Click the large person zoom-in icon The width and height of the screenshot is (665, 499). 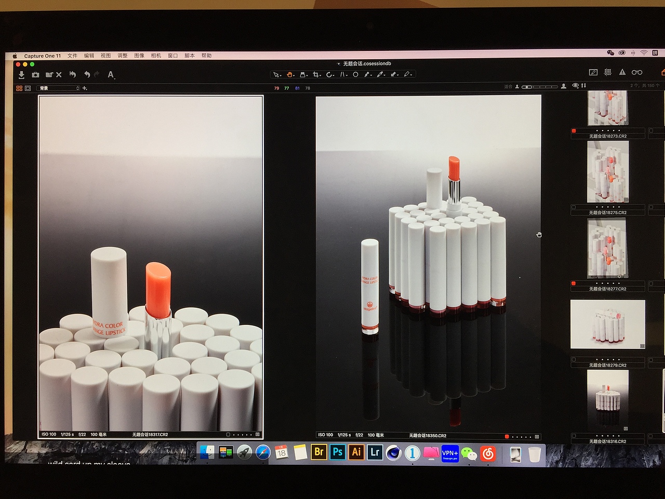point(563,86)
